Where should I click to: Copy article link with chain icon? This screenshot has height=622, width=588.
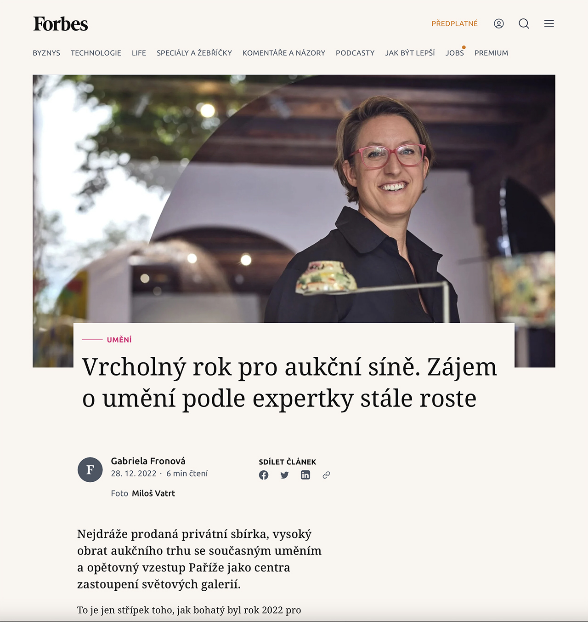(326, 475)
